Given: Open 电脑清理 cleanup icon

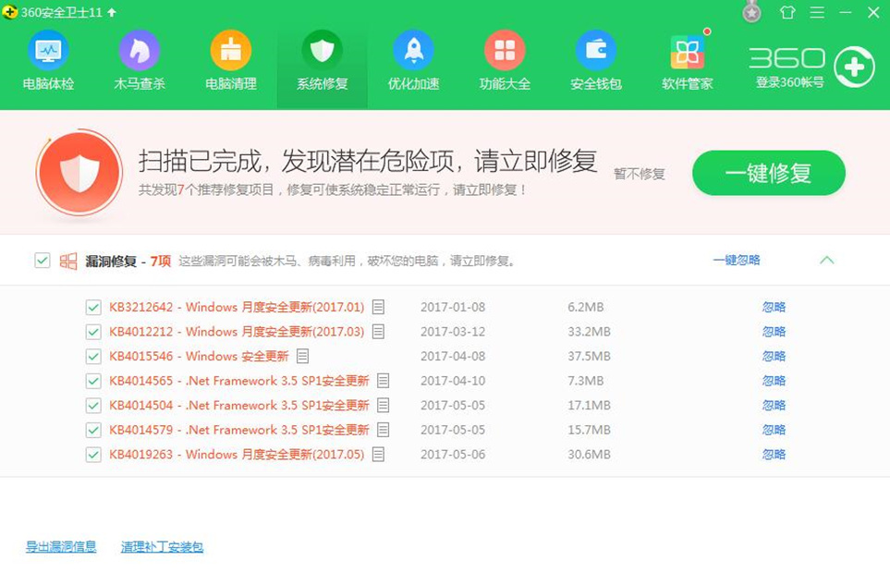Looking at the screenshot, I should [x=230, y=51].
